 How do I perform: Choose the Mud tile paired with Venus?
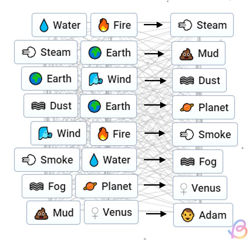[53, 213]
